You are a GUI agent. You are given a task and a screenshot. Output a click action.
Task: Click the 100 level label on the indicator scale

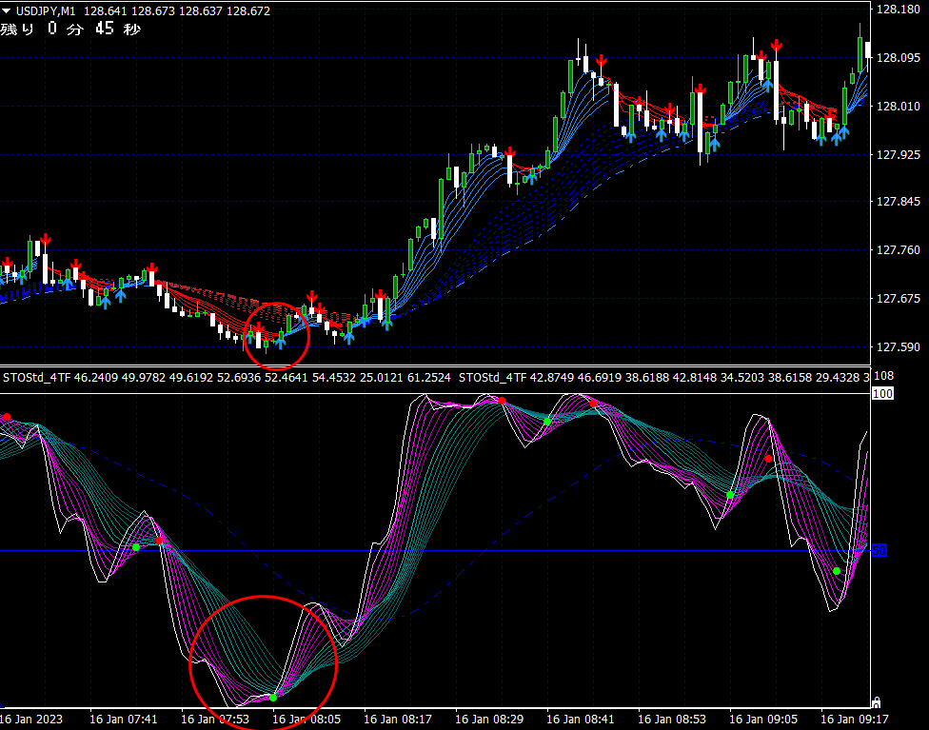point(882,393)
